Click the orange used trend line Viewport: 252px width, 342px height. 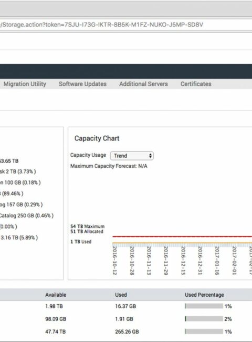(182, 243)
